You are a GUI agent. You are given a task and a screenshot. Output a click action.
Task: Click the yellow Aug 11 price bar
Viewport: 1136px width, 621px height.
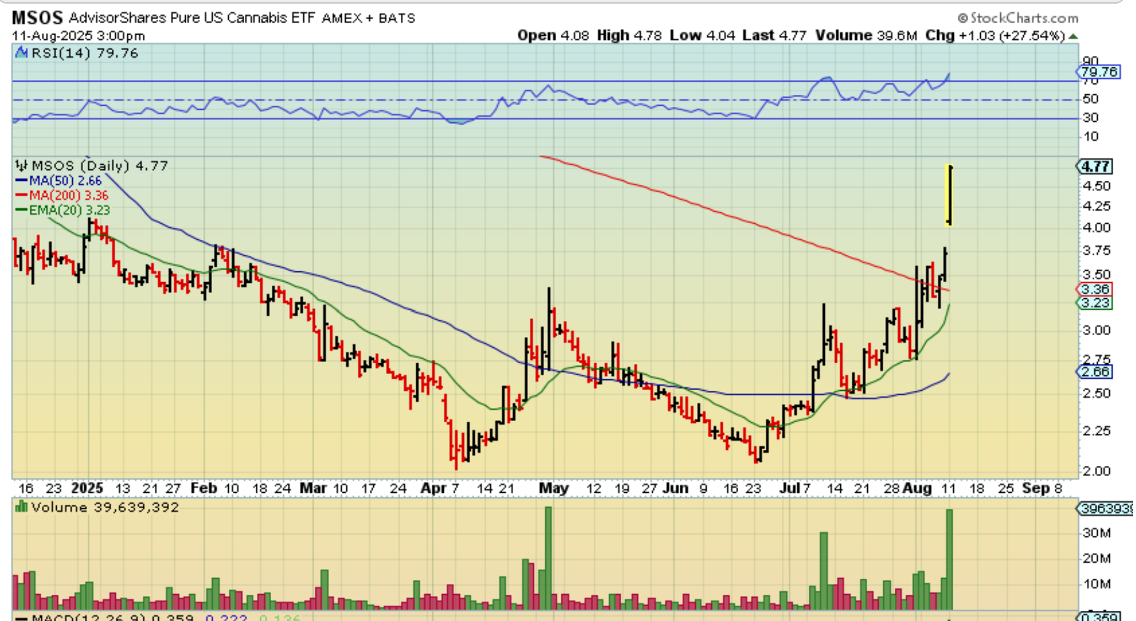tap(949, 195)
